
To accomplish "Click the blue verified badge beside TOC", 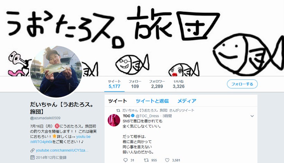I will [x=133, y=116].
